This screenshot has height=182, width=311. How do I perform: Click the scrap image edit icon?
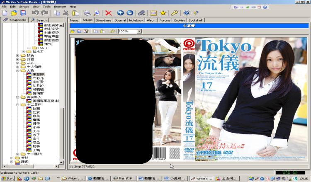click(86, 32)
